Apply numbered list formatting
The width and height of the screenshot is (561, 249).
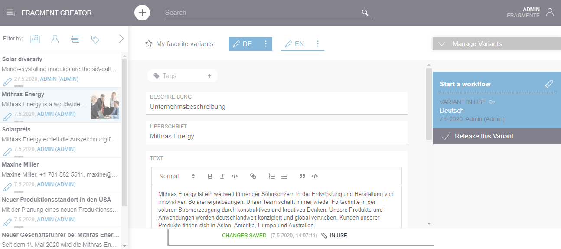pos(272,176)
